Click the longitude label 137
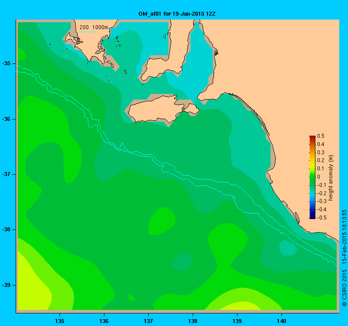The image size is (348, 326). point(148,321)
